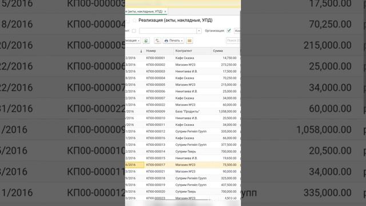Select document КП00-000022
This screenshot has width=366, height=206.
[x=156, y=105]
